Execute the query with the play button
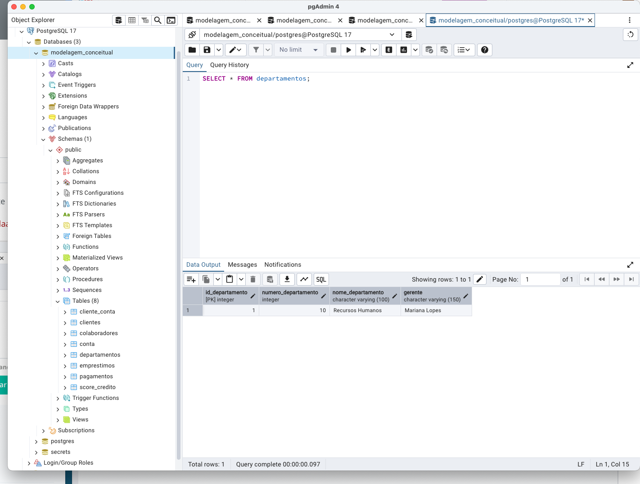The height and width of the screenshot is (484, 640). pyautogui.click(x=348, y=50)
